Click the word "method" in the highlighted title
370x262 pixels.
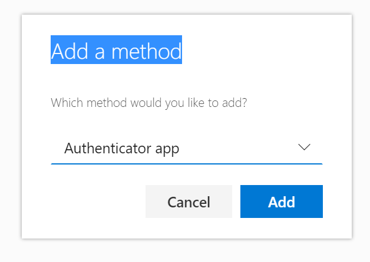click(x=147, y=51)
